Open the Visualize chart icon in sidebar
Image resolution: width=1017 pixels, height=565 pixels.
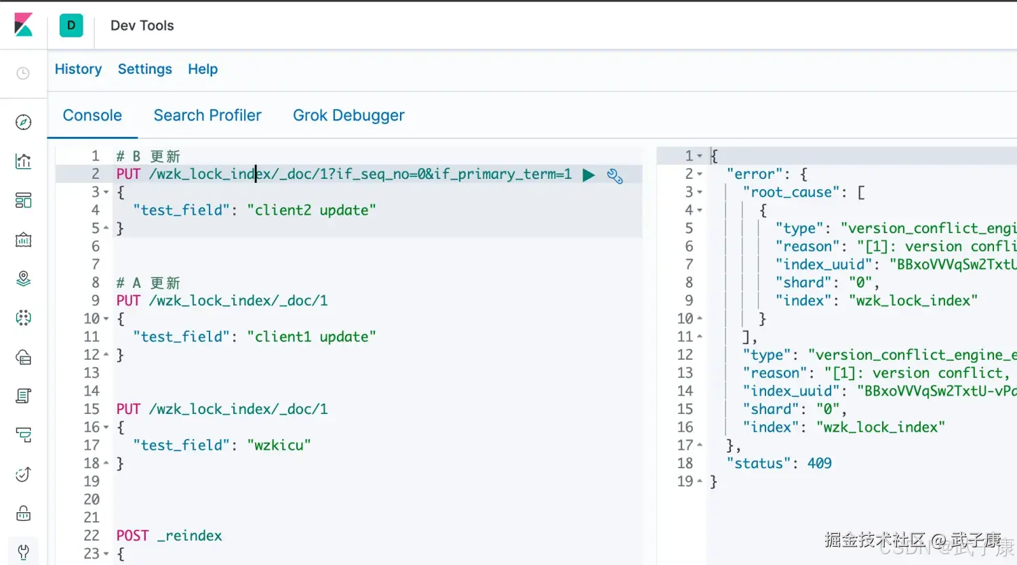(x=23, y=161)
